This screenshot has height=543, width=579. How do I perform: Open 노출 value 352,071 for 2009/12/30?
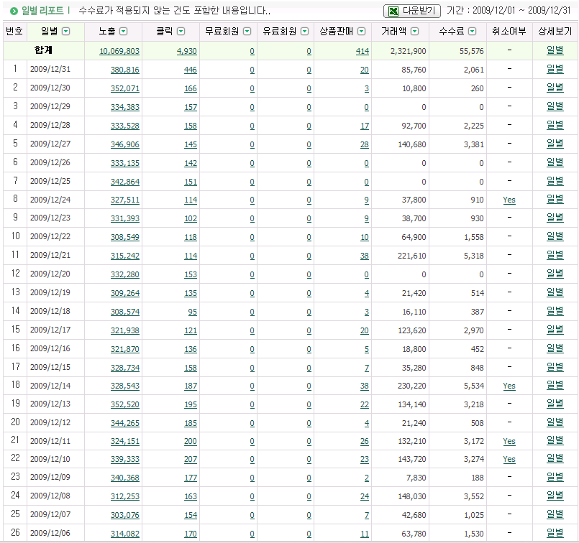click(x=124, y=88)
